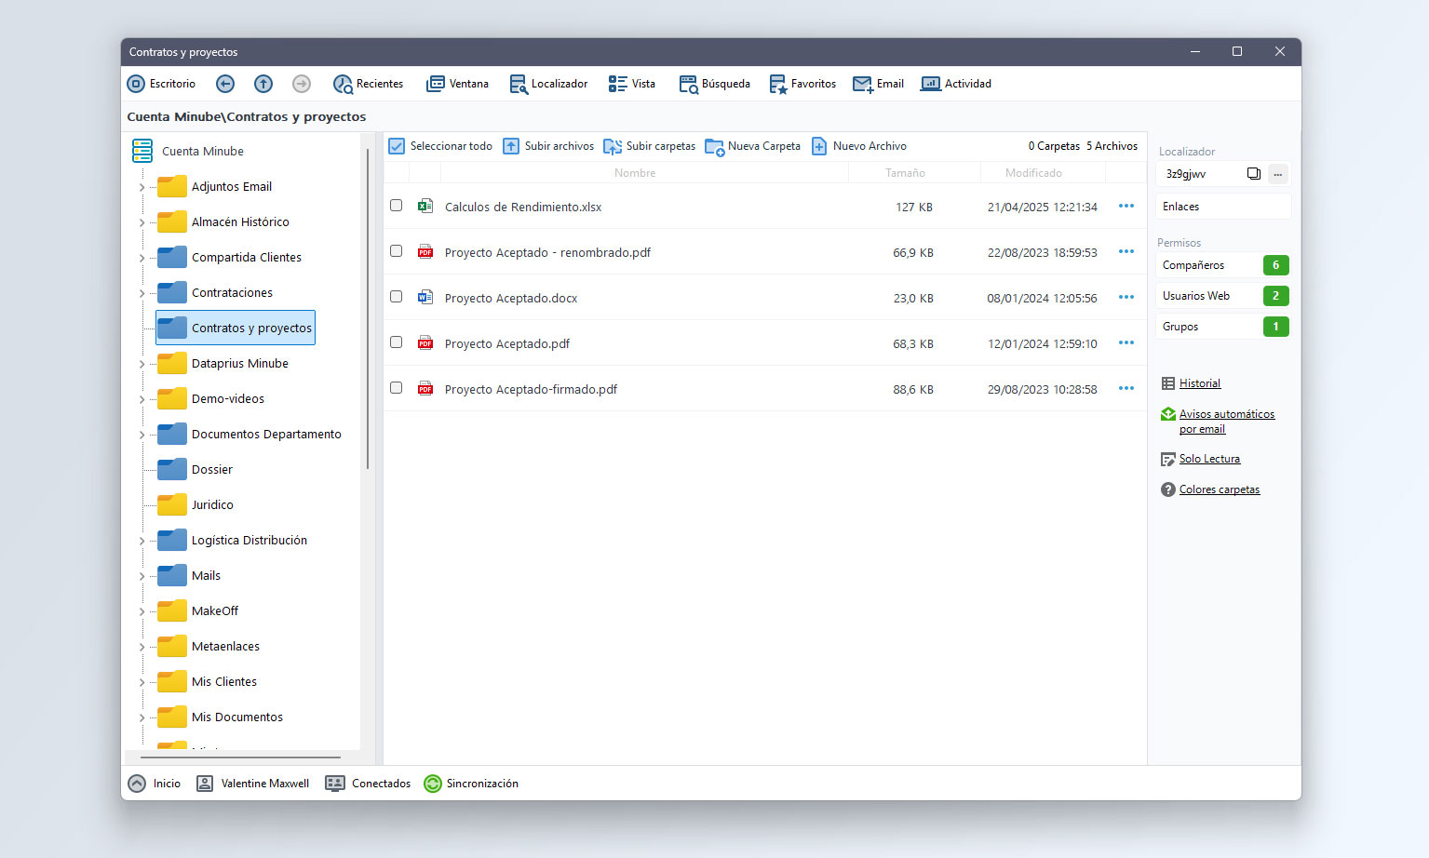Click the folder tree vertical scrollbar
The height and width of the screenshot is (858, 1429).
368,309
